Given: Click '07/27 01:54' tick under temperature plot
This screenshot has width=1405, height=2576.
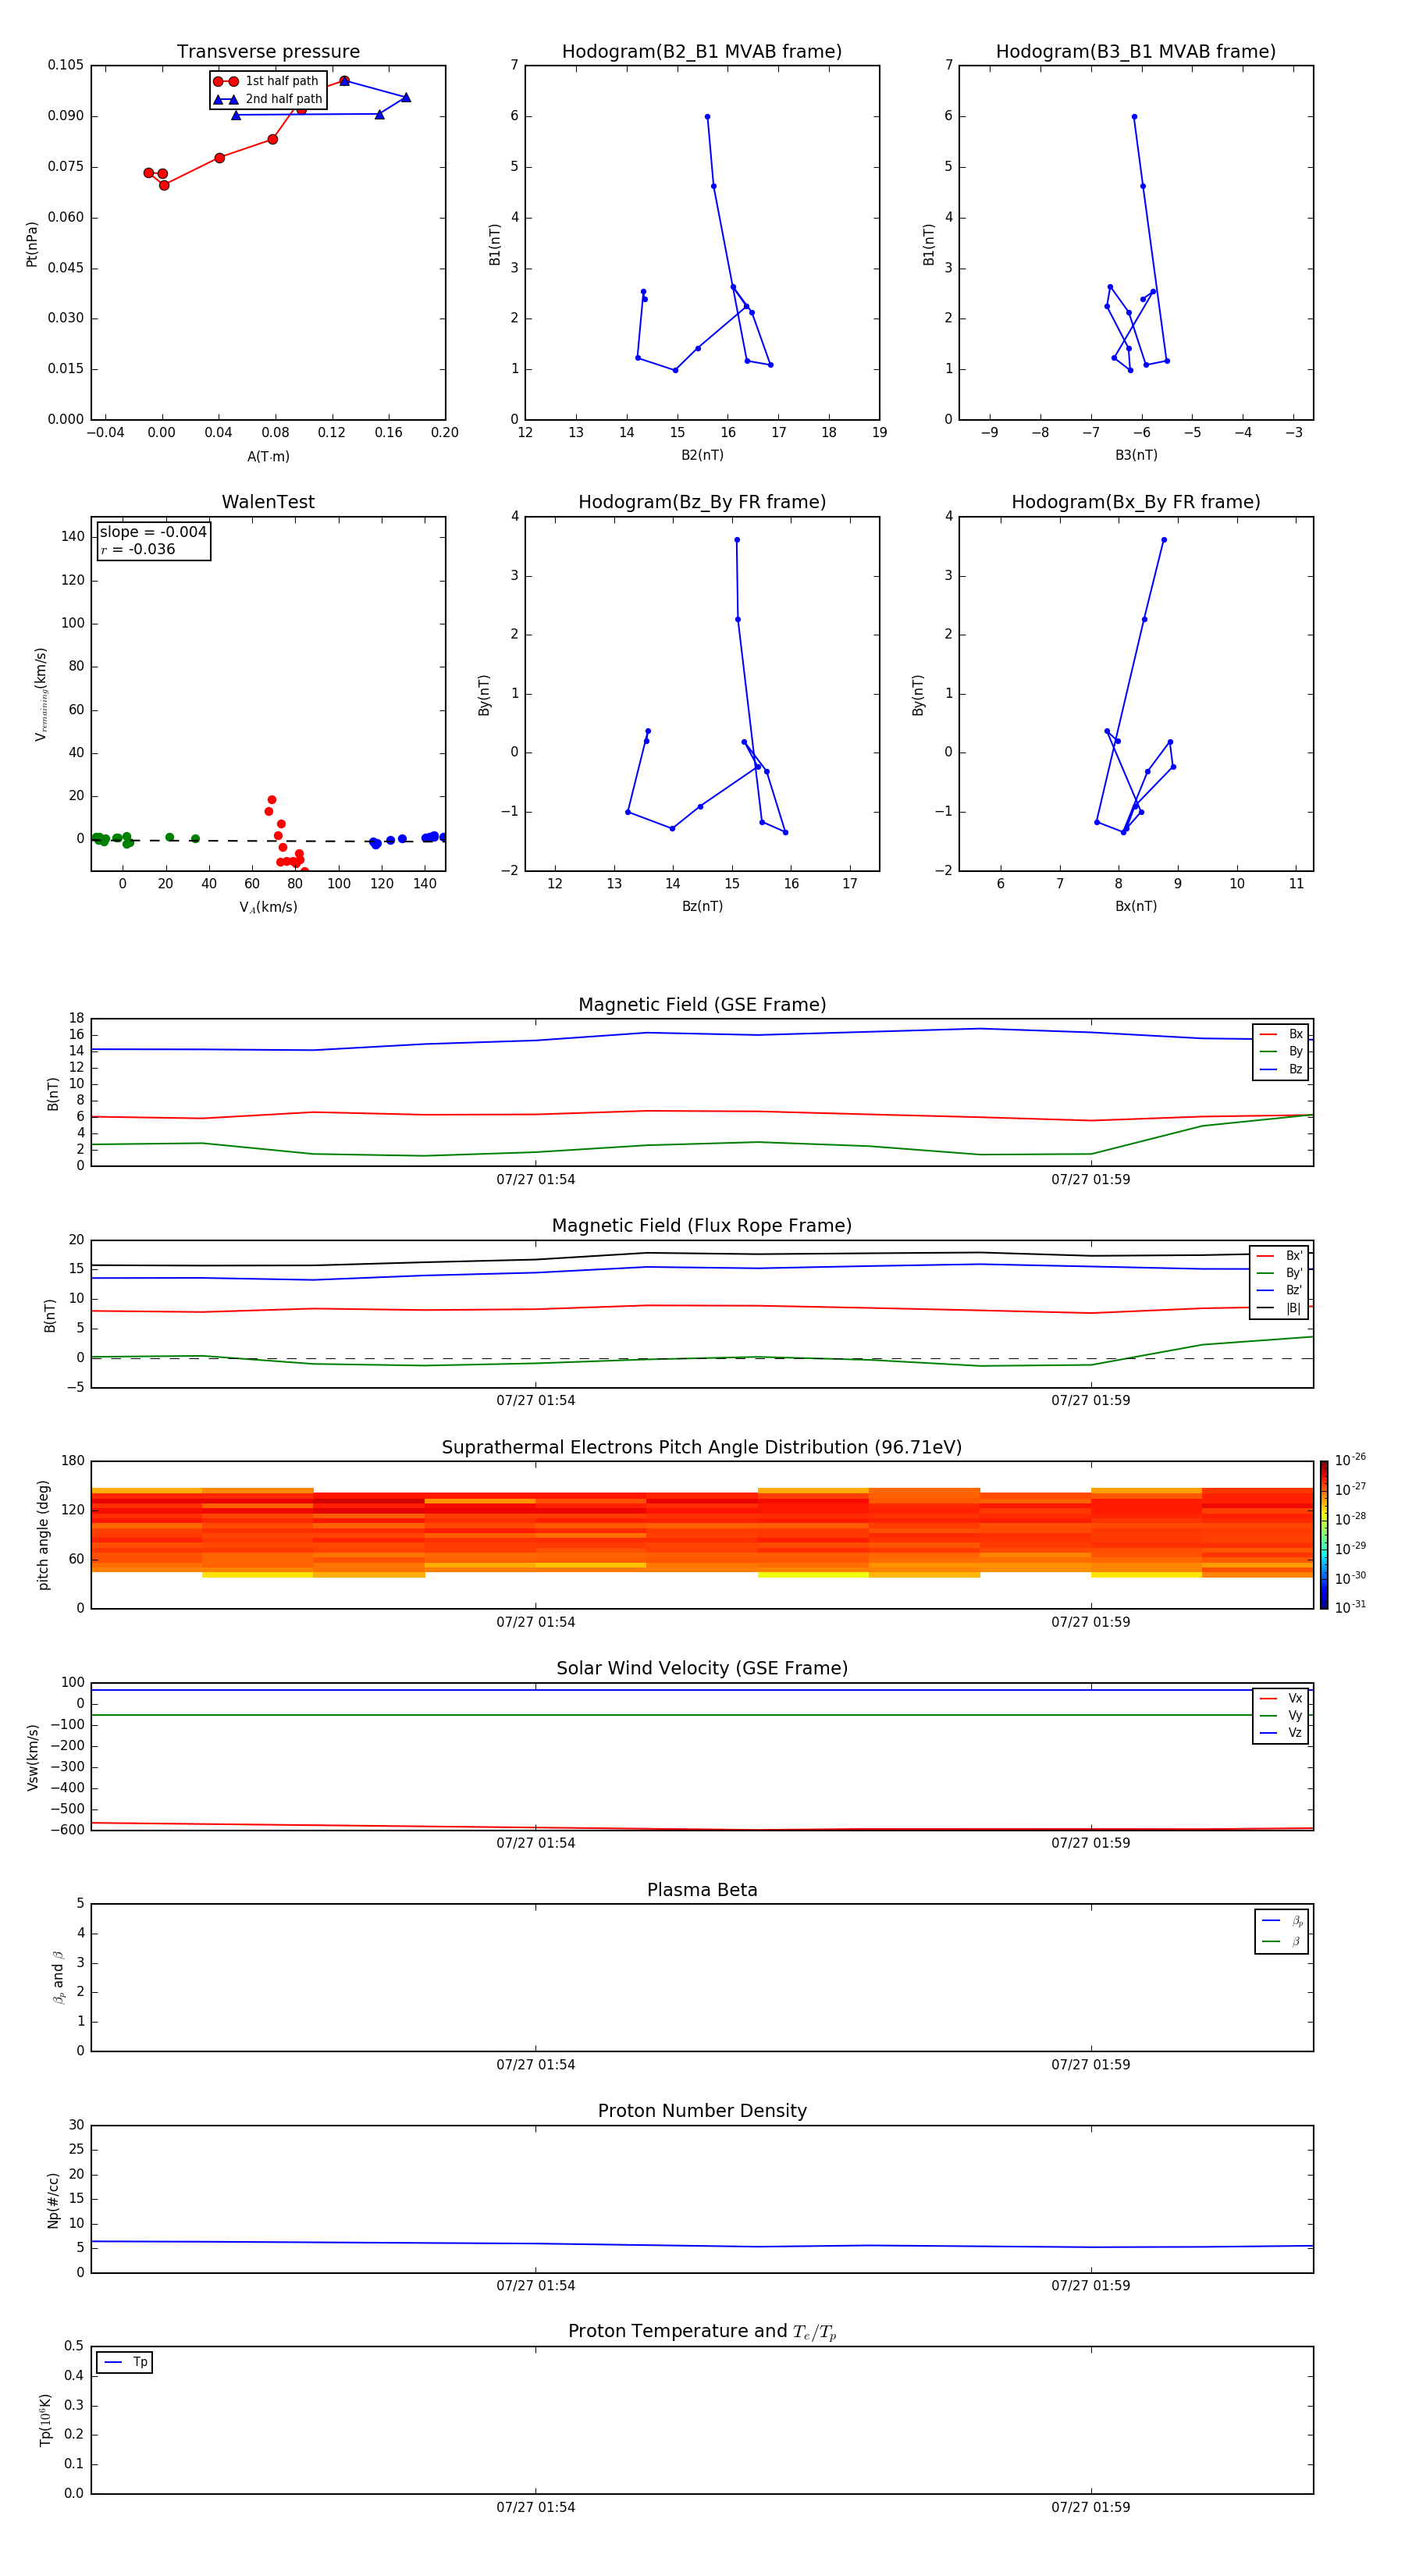Looking at the screenshot, I should 535,2507.
